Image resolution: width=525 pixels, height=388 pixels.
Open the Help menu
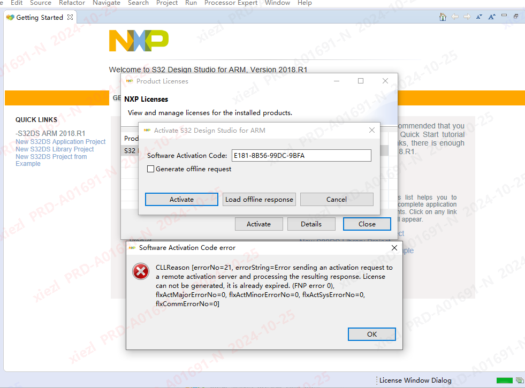pos(305,3)
